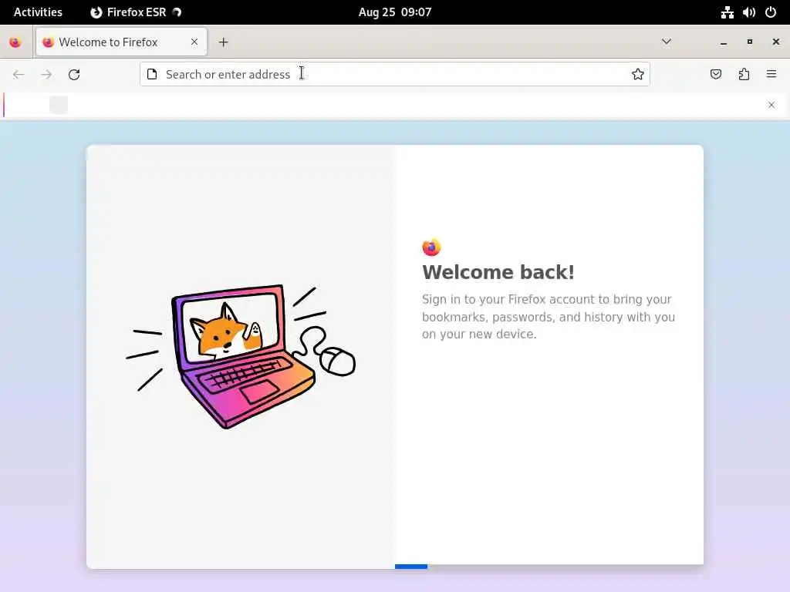790x592 pixels.
Task: Open the clock and calendar showing Aug 25 09:07
Action: click(394, 12)
